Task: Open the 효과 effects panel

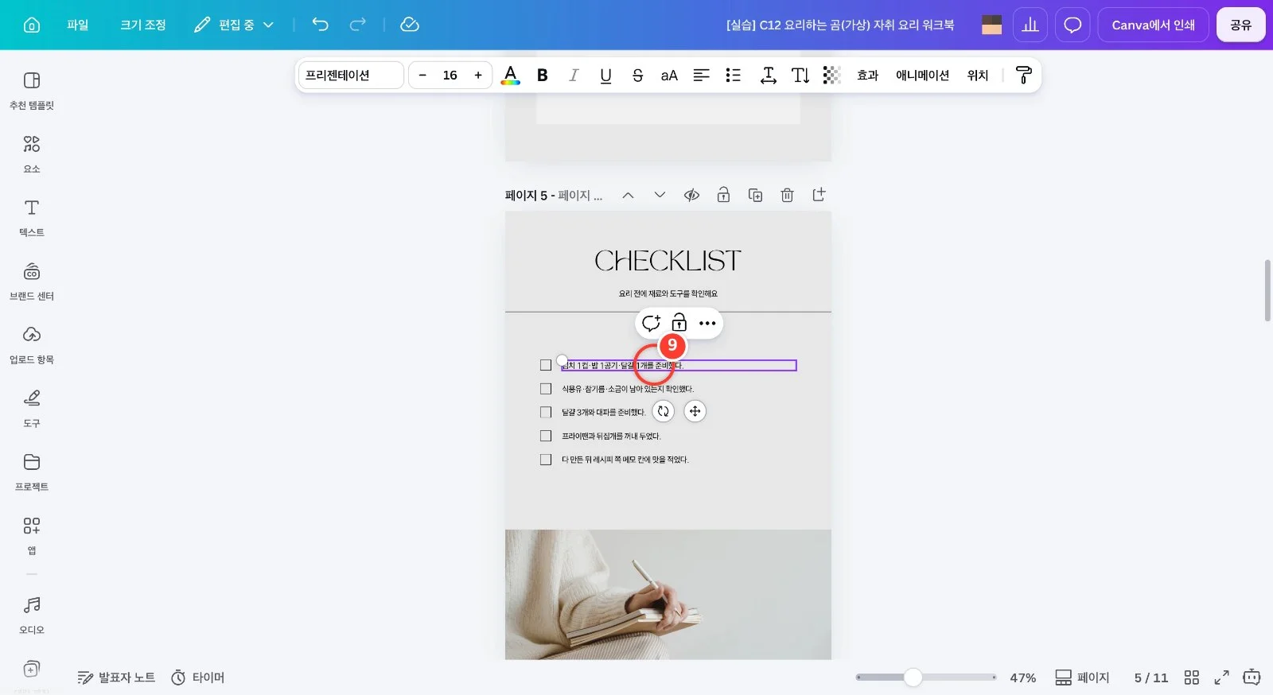Action: 868,75
